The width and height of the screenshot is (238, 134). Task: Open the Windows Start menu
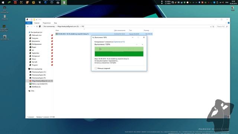3,3
